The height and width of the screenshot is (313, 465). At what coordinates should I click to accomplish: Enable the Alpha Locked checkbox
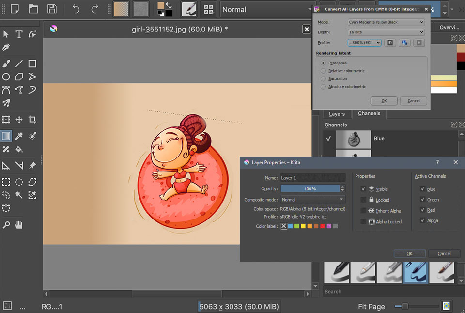coord(363,221)
